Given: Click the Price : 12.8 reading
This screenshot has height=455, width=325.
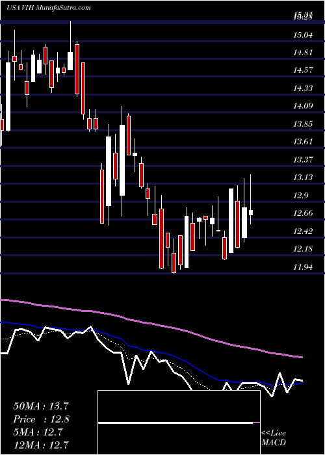Looking at the screenshot, I should [41, 419].
